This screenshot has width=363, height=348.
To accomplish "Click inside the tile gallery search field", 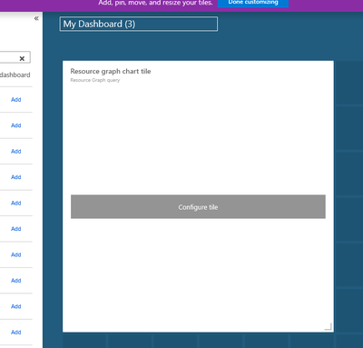I will pyautogui.click(x=9, y=57).
